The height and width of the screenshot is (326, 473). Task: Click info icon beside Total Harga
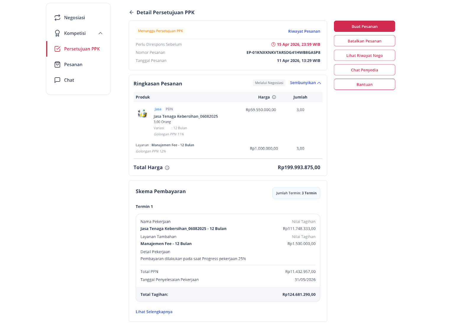167,168
